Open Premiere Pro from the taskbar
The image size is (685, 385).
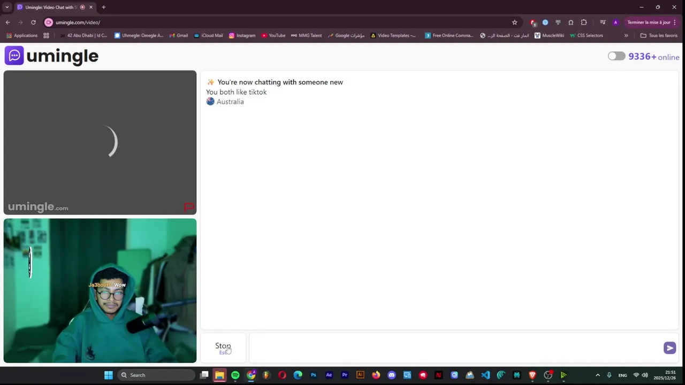tap(345, 375)
